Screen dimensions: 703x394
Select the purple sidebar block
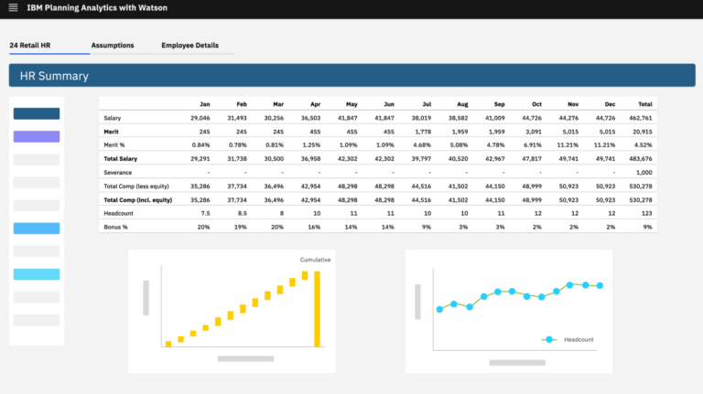(37, 137)
